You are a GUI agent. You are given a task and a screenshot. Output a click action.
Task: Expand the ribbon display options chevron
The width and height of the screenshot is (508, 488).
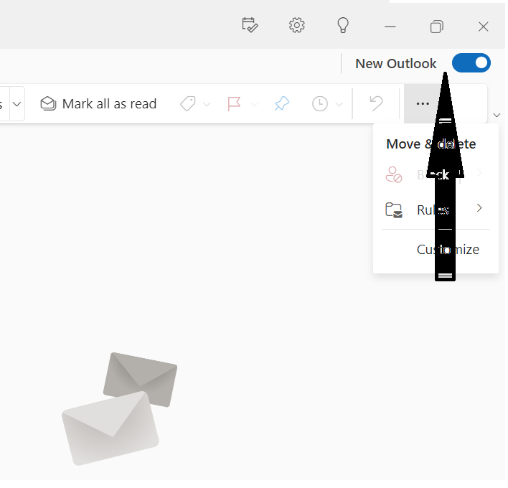point(497,115)
